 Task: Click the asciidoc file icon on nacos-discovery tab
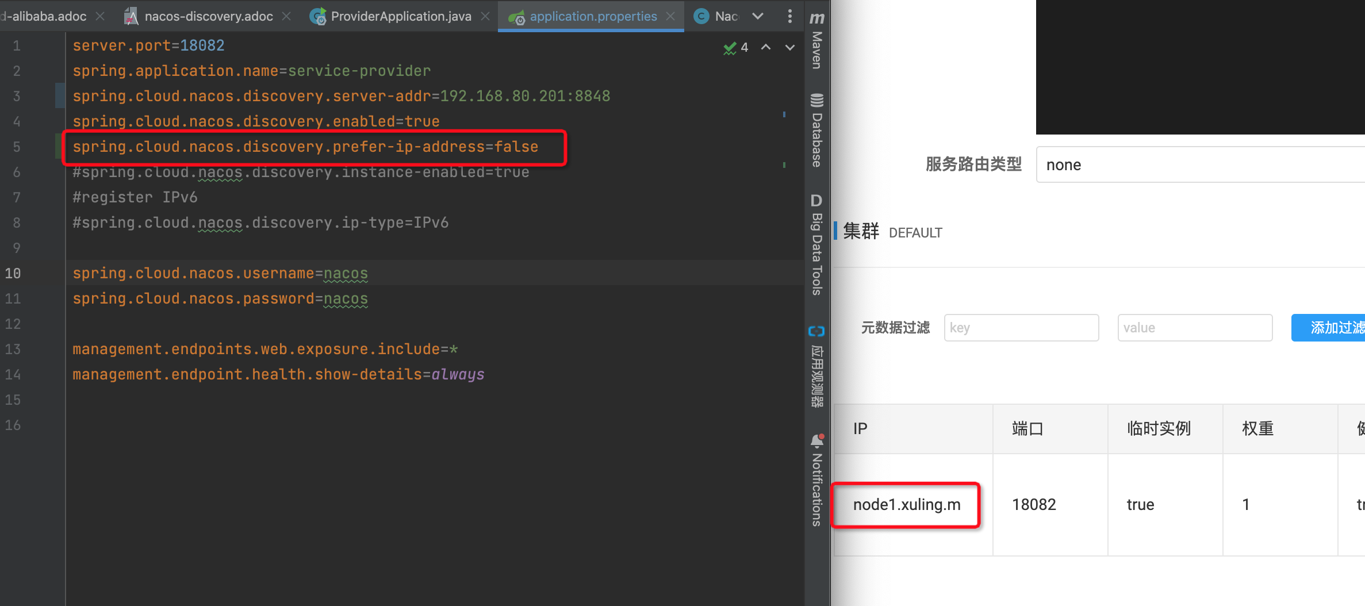(x=131, y=17)
